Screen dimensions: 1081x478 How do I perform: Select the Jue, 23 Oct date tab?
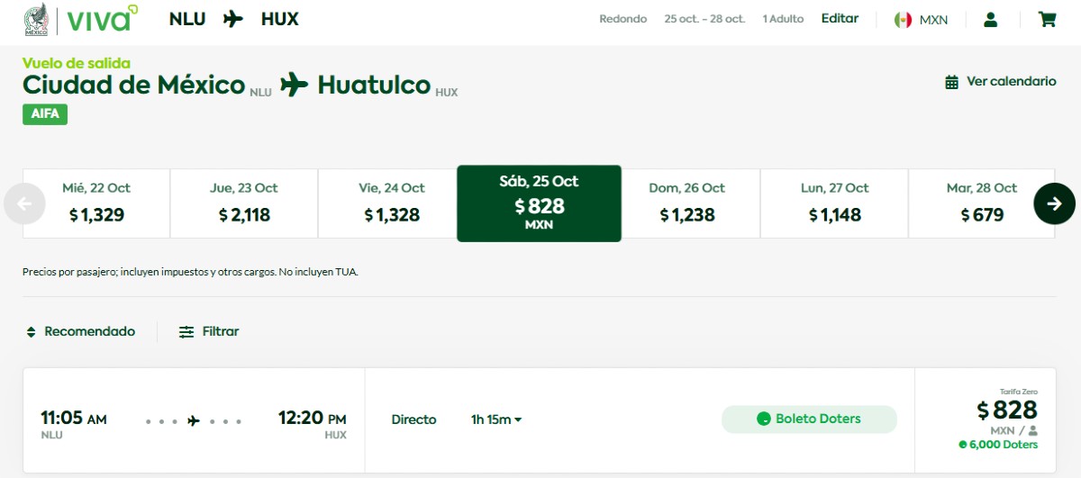243,203
